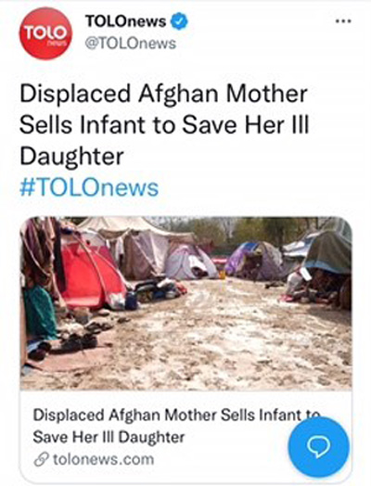This screenshot has height=486, width=371.
Task: Open the tent camp preview image
Action: 186,302
